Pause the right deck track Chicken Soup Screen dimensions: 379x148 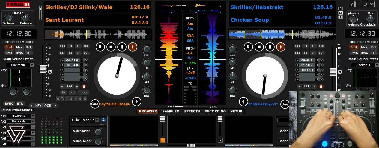(x=270, y=47)
